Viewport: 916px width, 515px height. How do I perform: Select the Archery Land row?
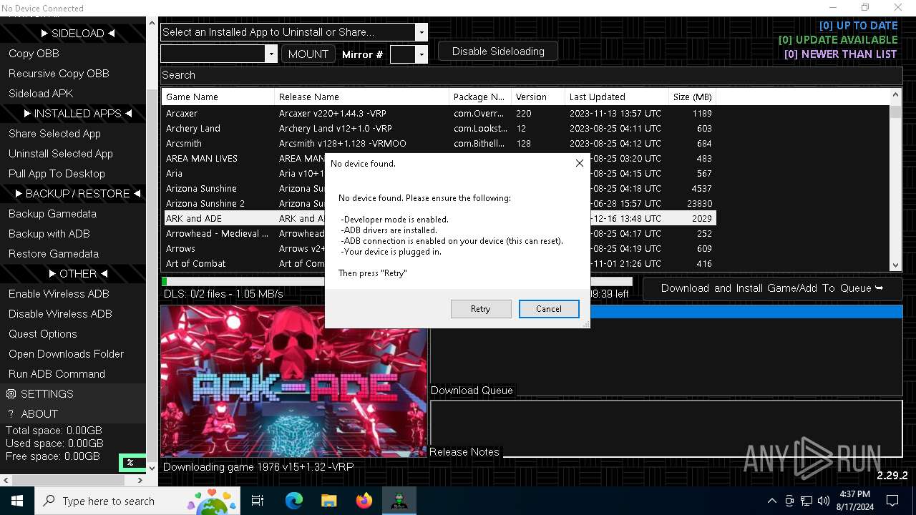(439, 129)
